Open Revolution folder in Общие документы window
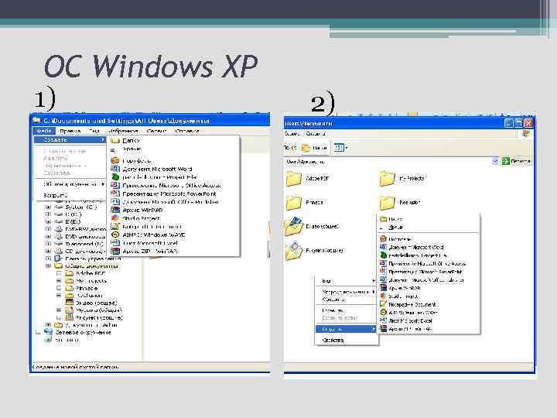Image resolution: width=557 pixels, height=418 pixels. click(401, 202)
